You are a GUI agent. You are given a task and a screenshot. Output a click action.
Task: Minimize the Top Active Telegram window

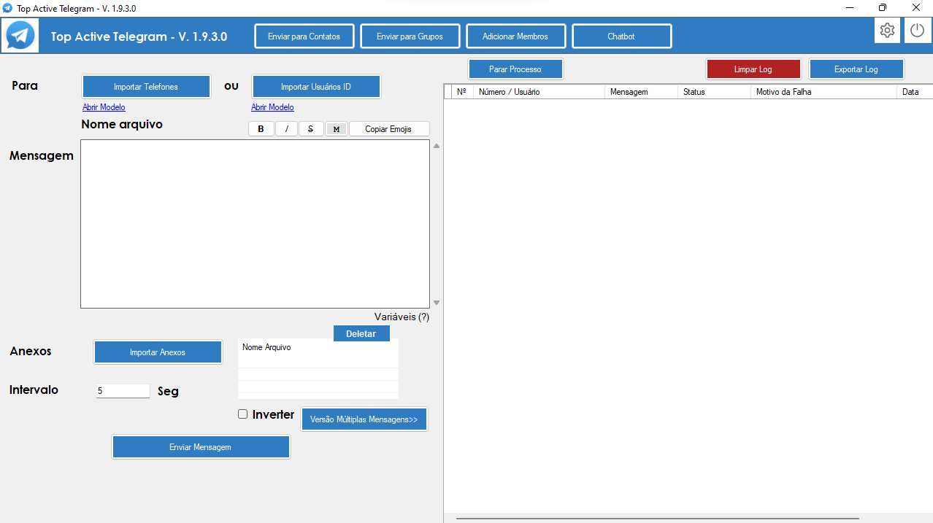click(x=850, y=7)
